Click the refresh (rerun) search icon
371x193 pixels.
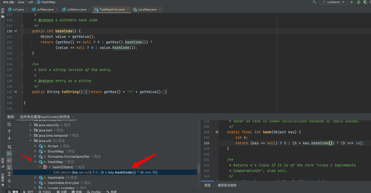click(x=9, y=124)
